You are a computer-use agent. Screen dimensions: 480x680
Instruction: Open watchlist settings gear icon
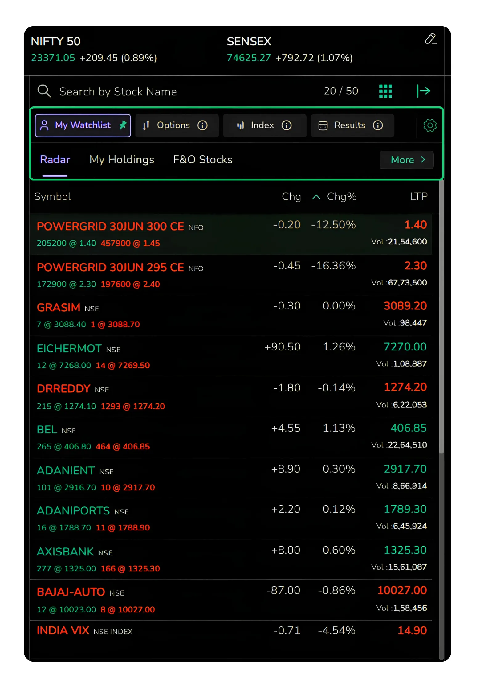click(x=430, y=125)
